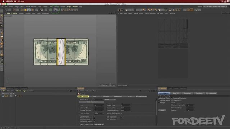230x129 pixels.
Task: Click the Minimum Time input field
Action: pos(98,108)
